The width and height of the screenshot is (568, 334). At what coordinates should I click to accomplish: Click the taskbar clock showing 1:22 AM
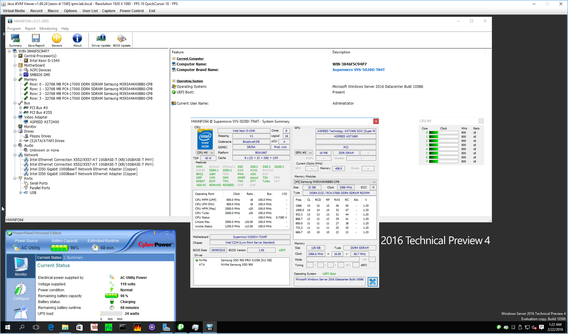coord(555,327)
